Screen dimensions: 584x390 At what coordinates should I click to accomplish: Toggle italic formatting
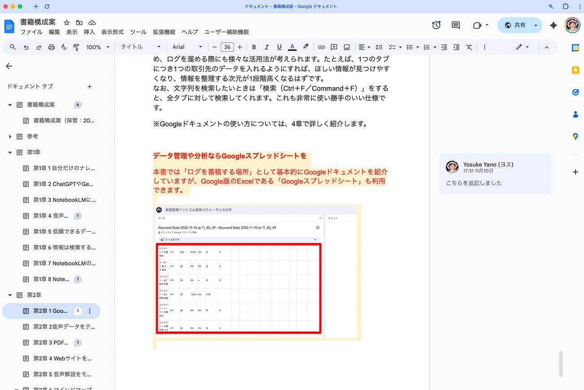266,47
